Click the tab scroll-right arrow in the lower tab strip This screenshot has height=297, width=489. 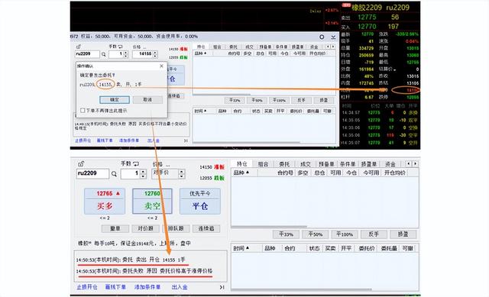point(416,163)
